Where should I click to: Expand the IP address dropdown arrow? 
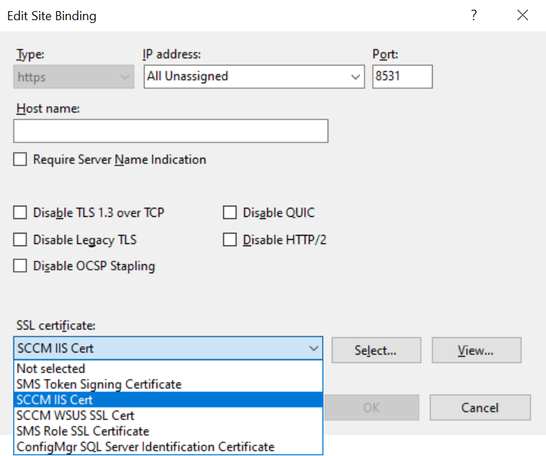point(355,76)
